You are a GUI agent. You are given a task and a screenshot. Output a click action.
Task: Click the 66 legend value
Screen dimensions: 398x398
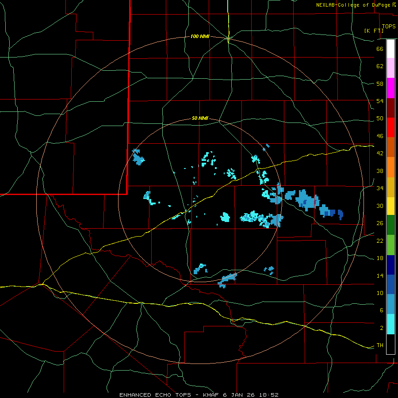pyautogui.click(x=380, y=49)
